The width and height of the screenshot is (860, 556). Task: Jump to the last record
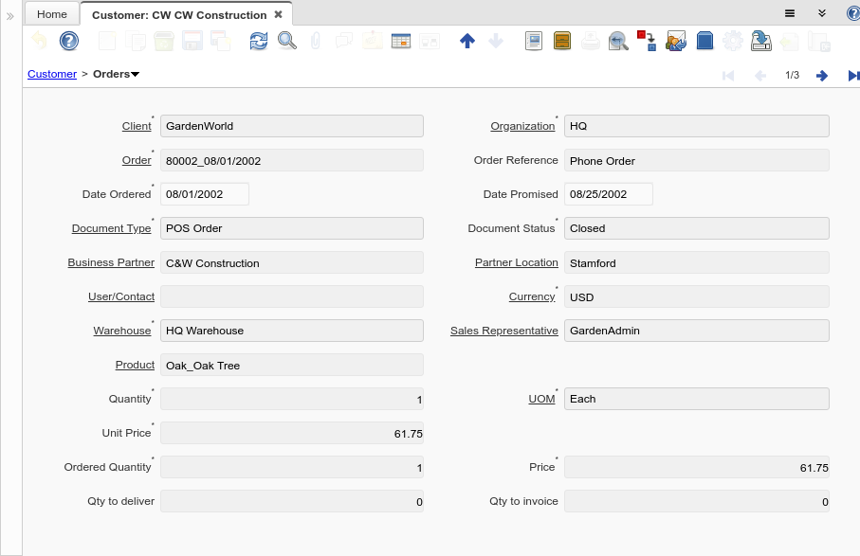(x=852, y=76)
